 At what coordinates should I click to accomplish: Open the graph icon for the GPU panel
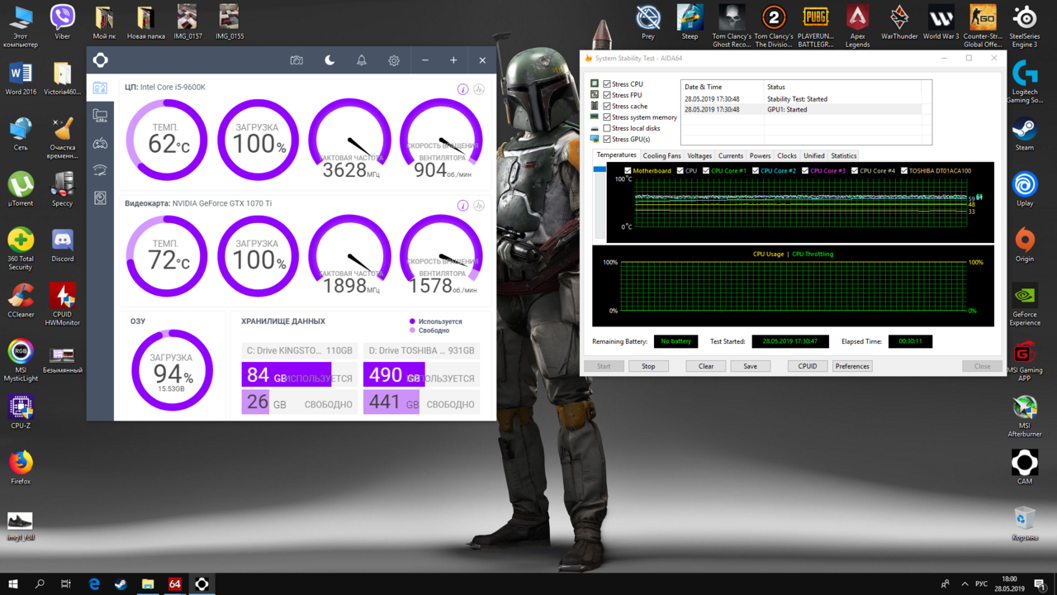(x=479, y=205)
